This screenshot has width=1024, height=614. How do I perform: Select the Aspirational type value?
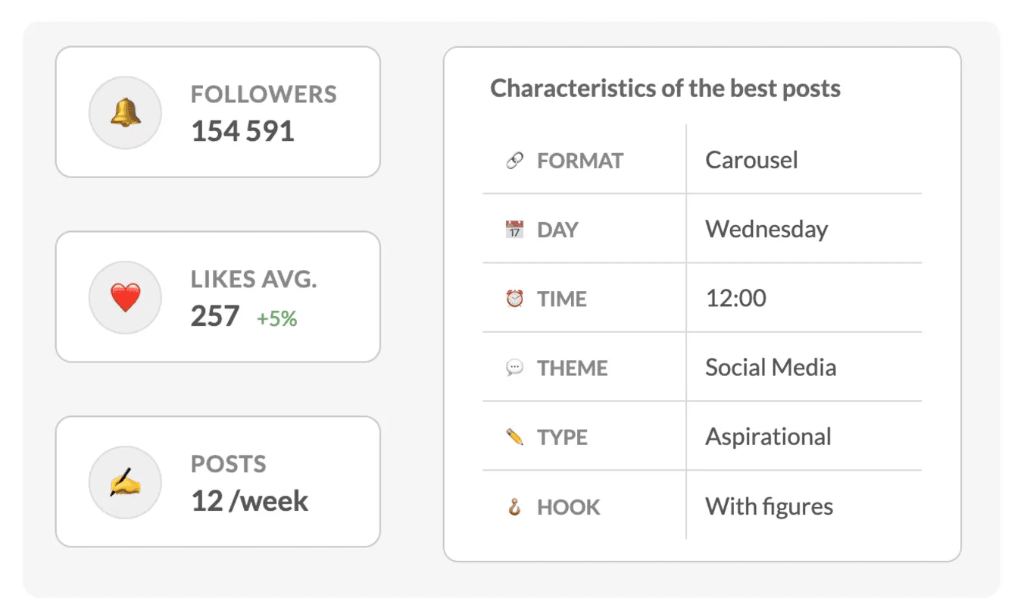click(768, 437)
